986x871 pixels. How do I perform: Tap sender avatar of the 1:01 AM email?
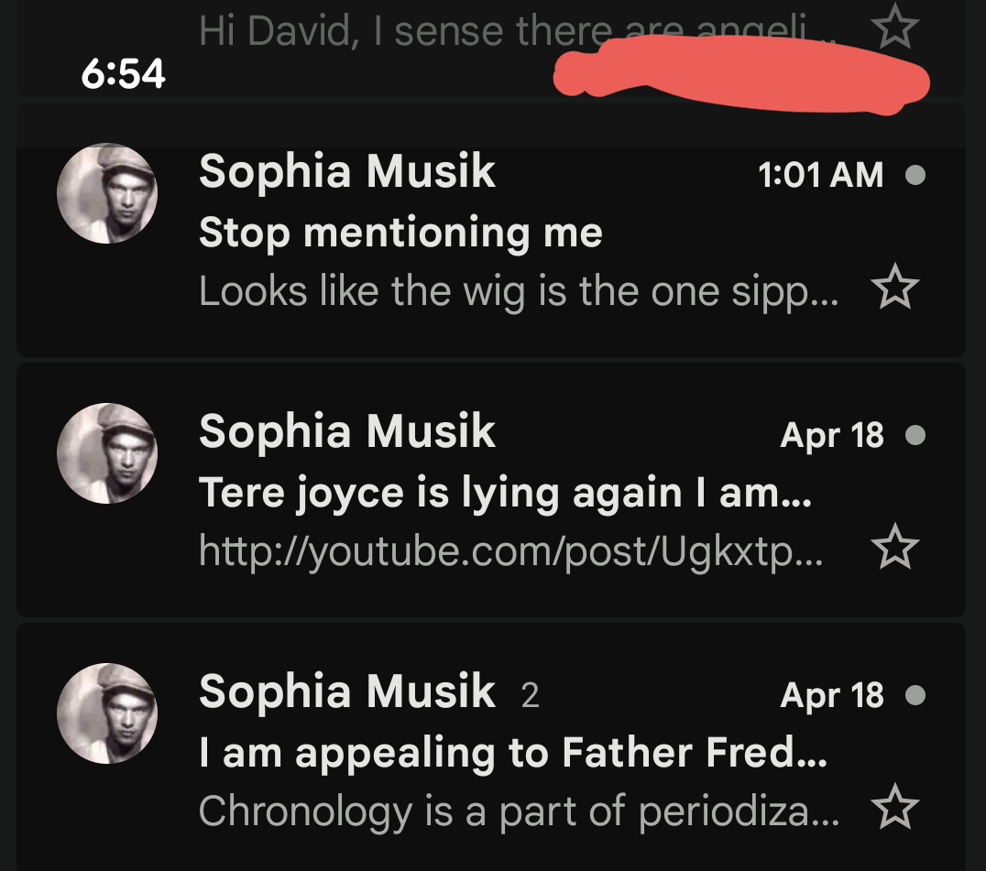click(x=107, y=193)
